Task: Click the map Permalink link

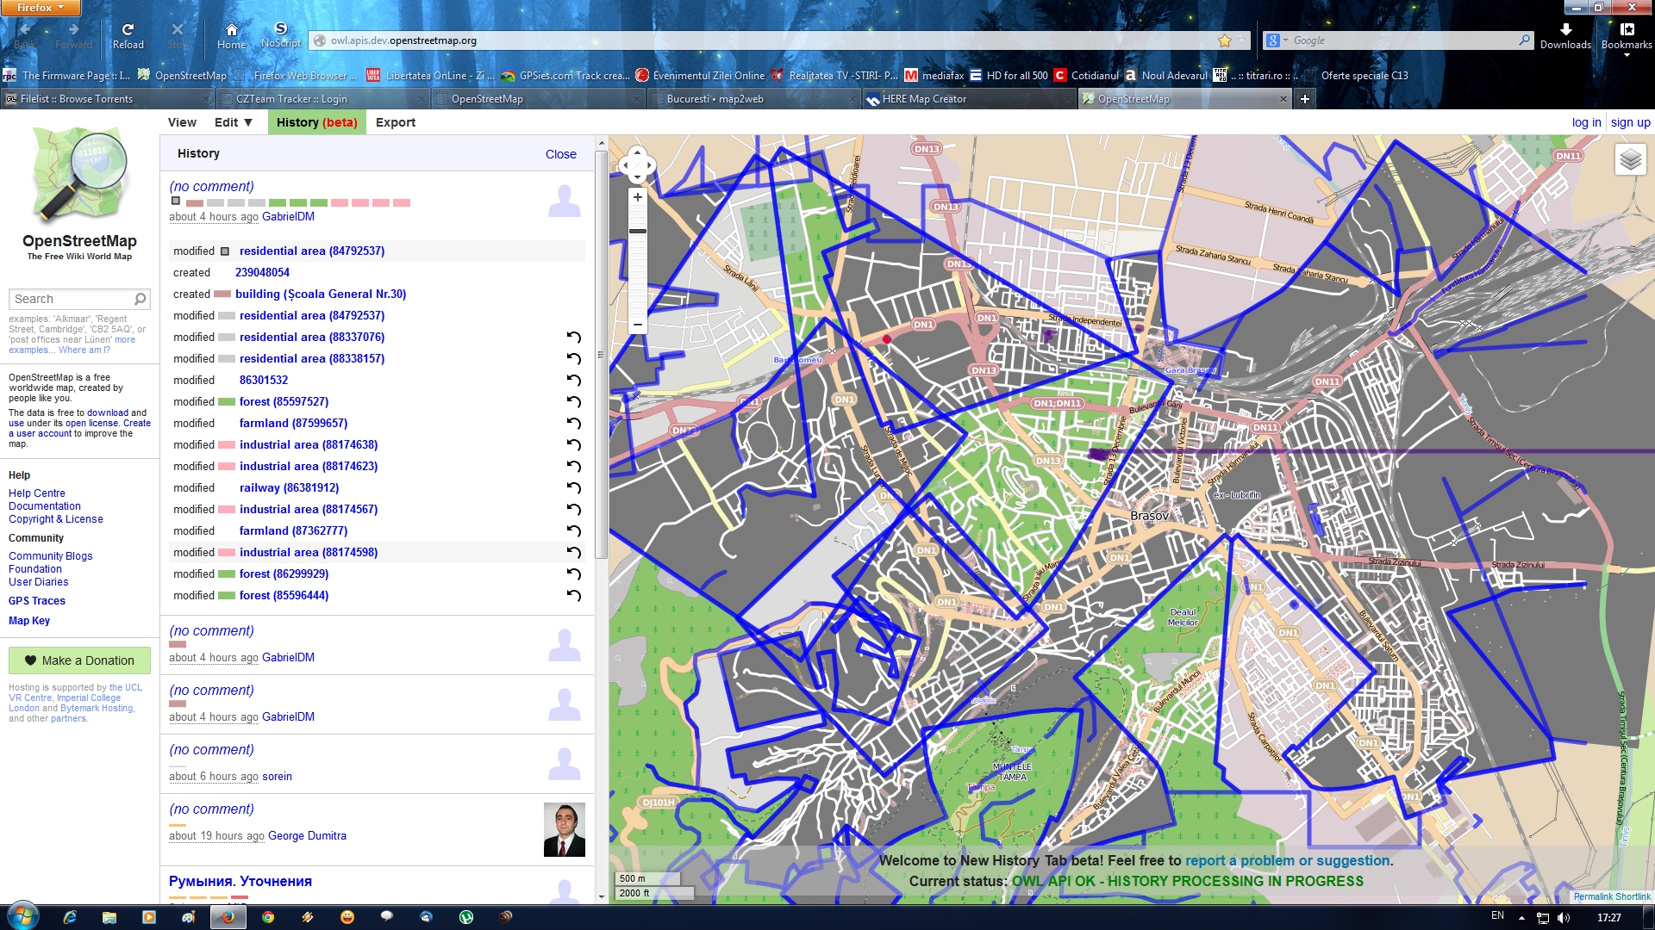Action: [x=1593, y=896]
